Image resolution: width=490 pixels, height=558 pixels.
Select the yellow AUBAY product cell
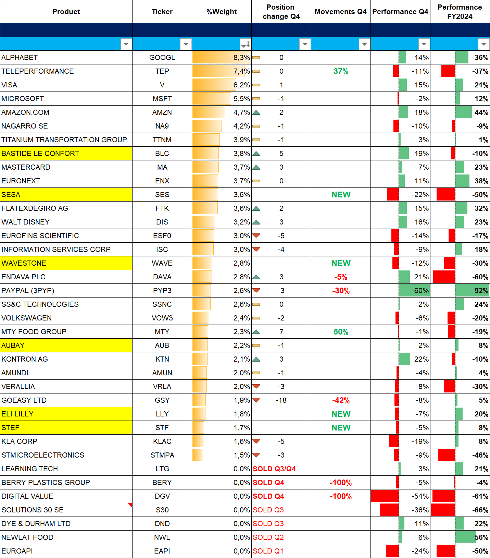(66, 345)
